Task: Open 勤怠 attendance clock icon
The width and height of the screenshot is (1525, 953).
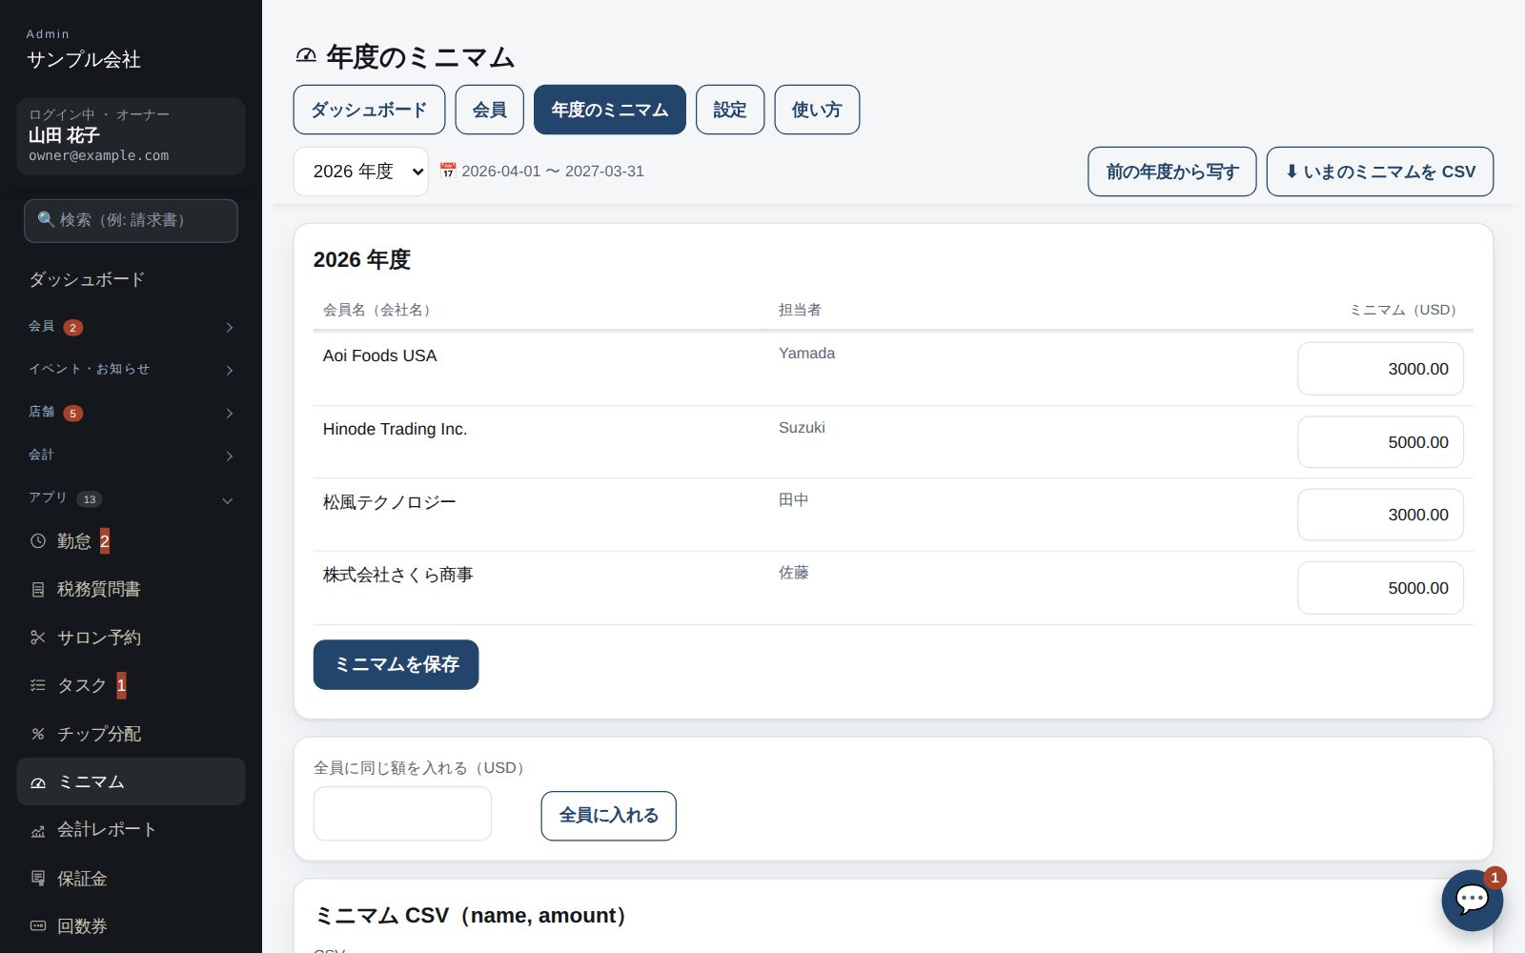Action: 38,540
